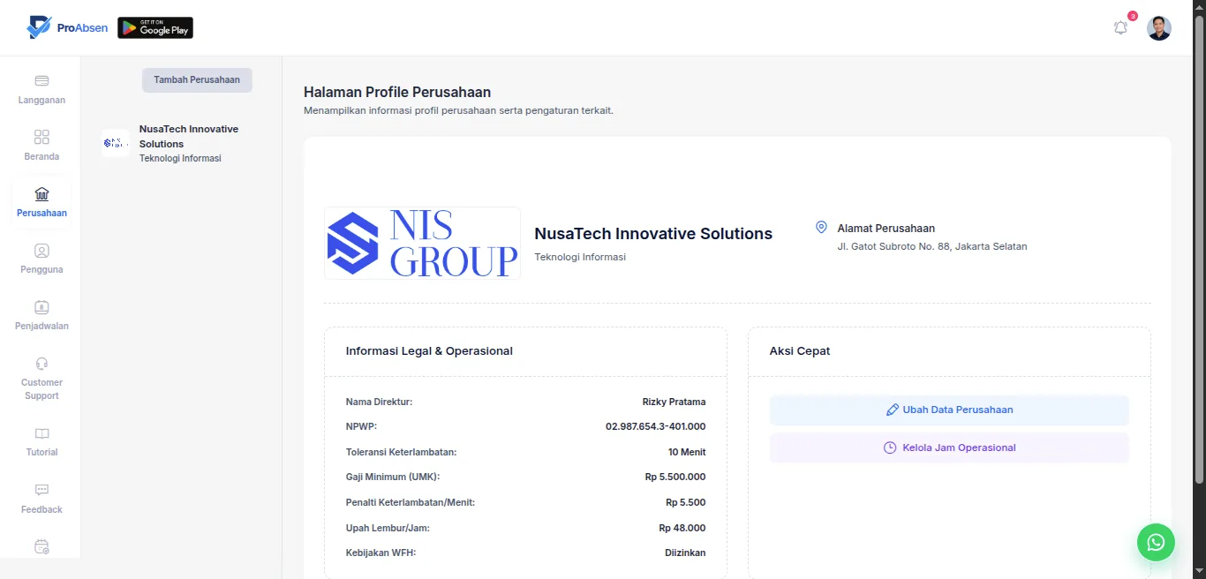The width and height of the screenshot is (1206, 579).
Task: Open the WhatsApp chat bubble
Action: pos(1156,542)
